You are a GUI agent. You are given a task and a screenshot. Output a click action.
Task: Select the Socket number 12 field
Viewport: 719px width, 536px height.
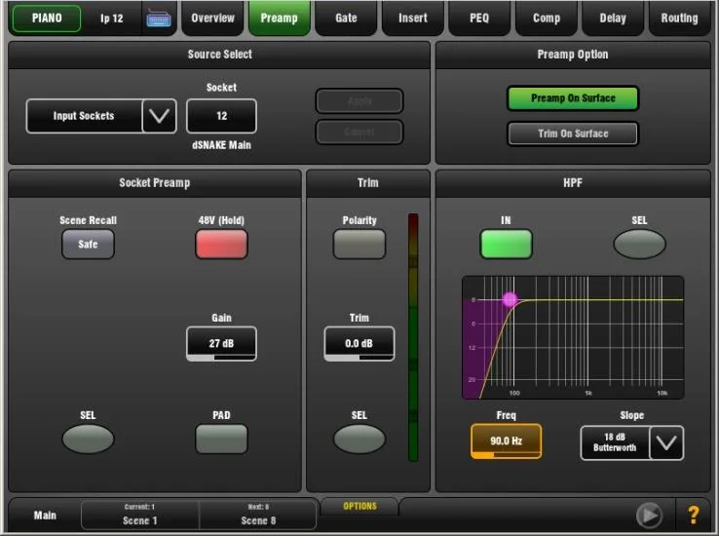pyautogui.click(x=221, y=116)
